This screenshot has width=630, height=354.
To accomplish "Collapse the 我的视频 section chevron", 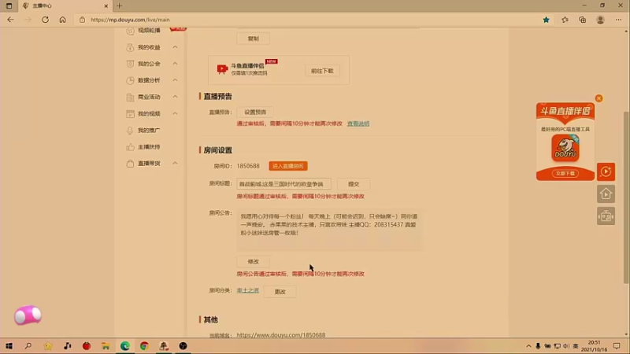I will [x=175, y=113].
